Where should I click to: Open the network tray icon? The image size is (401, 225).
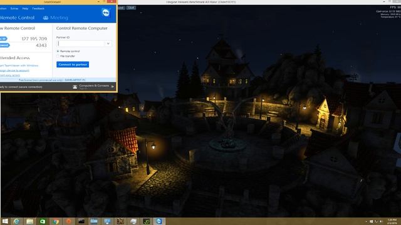(376, 221)
